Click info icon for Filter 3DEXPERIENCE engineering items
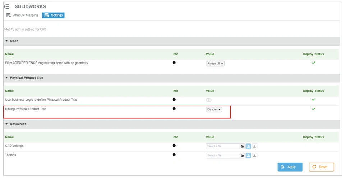 174,63
